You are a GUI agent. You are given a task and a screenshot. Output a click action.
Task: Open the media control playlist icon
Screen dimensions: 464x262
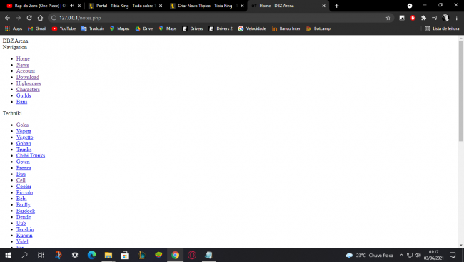pos(435,18)
